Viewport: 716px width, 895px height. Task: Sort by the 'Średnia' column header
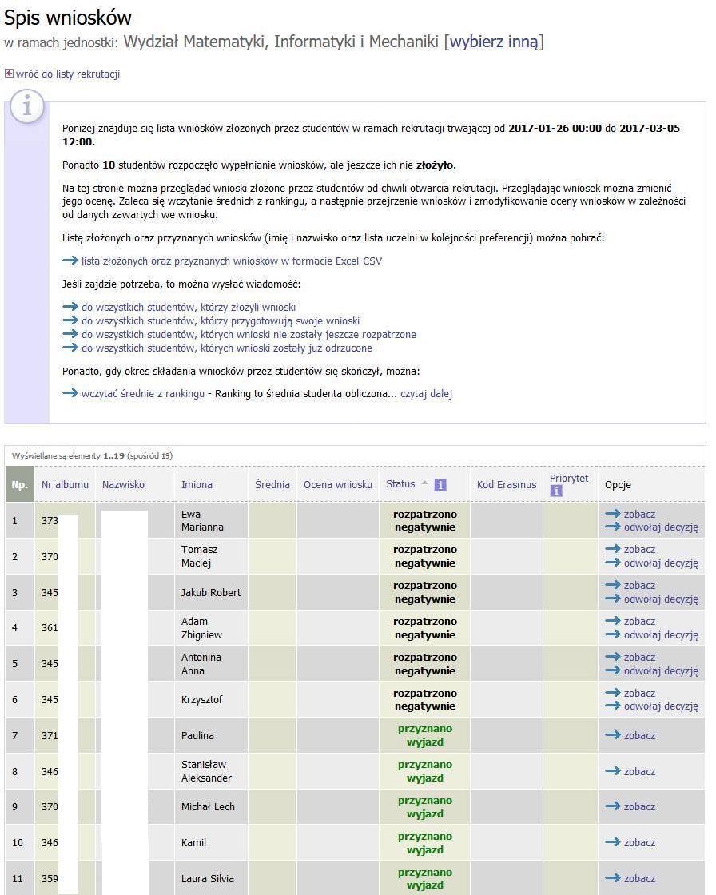tap(272, 484)
